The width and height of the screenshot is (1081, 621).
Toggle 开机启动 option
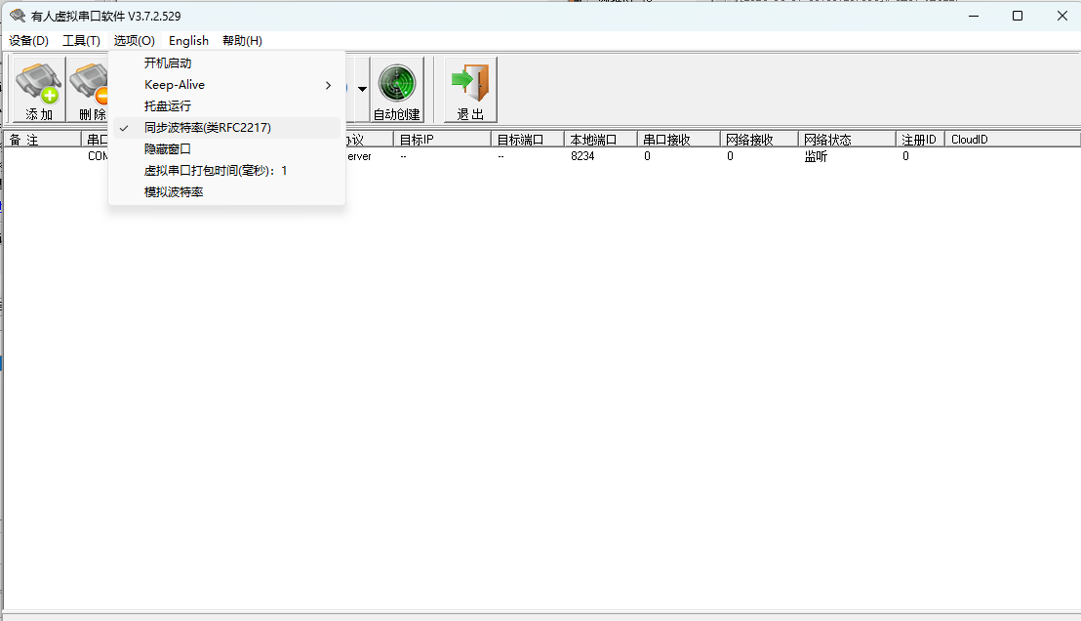pos(226,63)
